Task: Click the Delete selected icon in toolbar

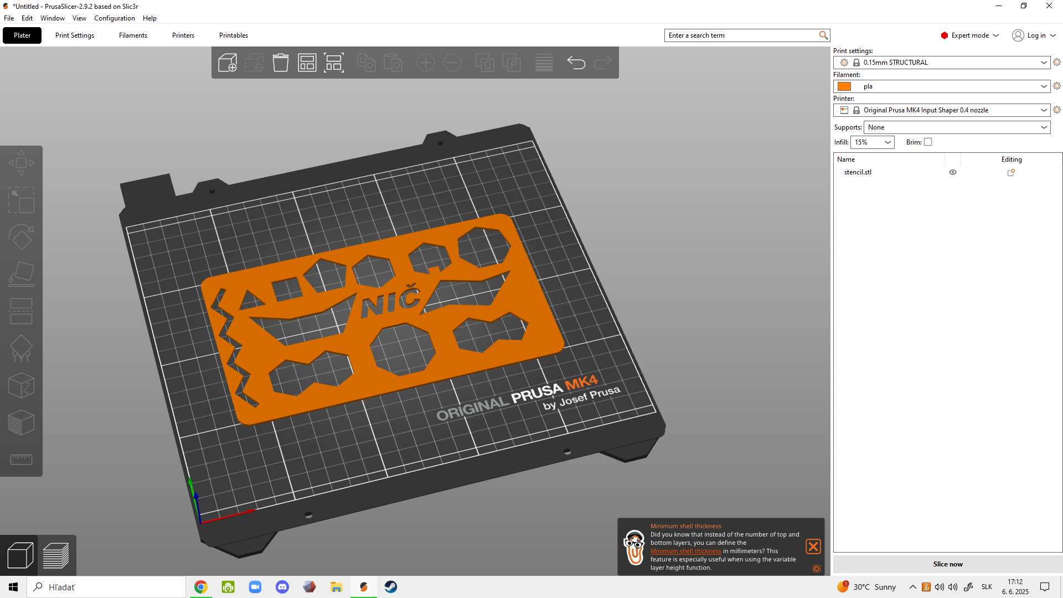Action: tap(254, 63)
